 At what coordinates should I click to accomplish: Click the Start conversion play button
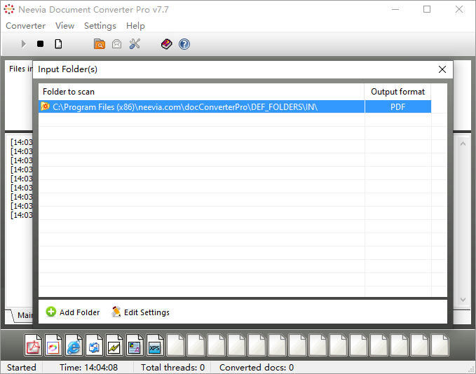click(24, 44)
